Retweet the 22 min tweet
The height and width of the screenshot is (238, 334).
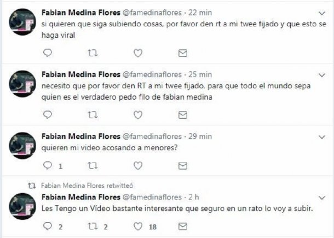93,53
